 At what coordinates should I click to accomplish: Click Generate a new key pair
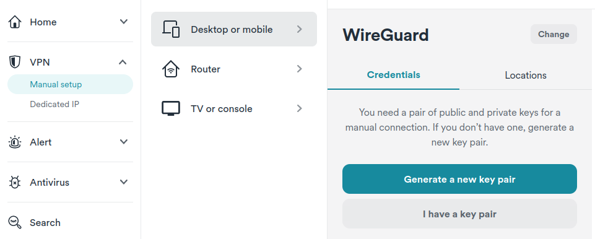coord(459,179)
